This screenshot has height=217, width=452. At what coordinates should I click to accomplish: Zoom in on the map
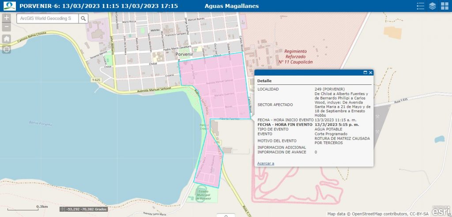pyautogui.click(x=7, y=18)
